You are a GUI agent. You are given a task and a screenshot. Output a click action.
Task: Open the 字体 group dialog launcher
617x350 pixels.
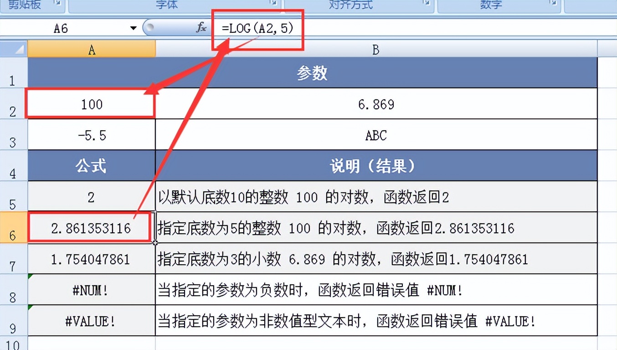pyautogui.click(x=273, y=4)
